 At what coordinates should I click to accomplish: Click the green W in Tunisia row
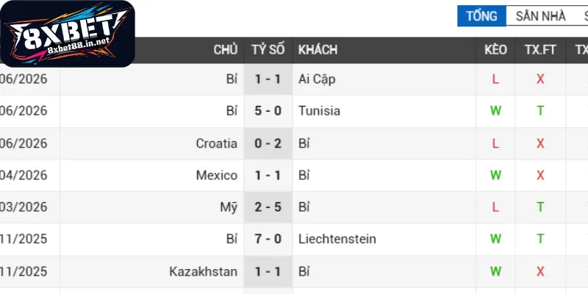495,111
